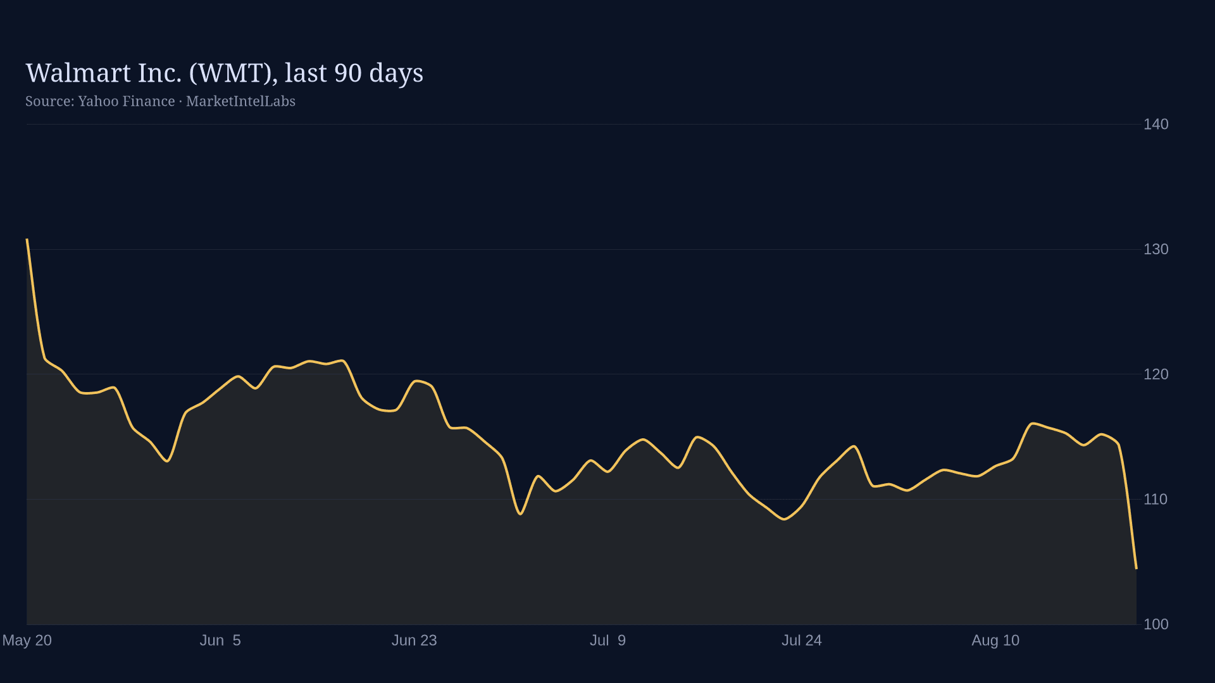
Task: Click the y-axis label 110
Action: [x=1156, y=499]
